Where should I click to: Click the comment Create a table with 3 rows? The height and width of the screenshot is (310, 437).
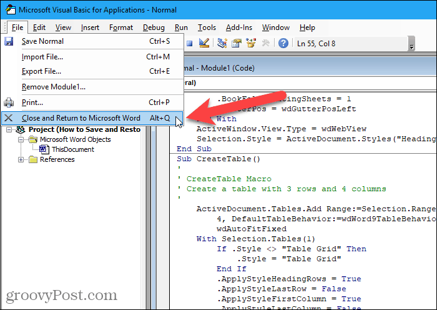tap(282, 189)
